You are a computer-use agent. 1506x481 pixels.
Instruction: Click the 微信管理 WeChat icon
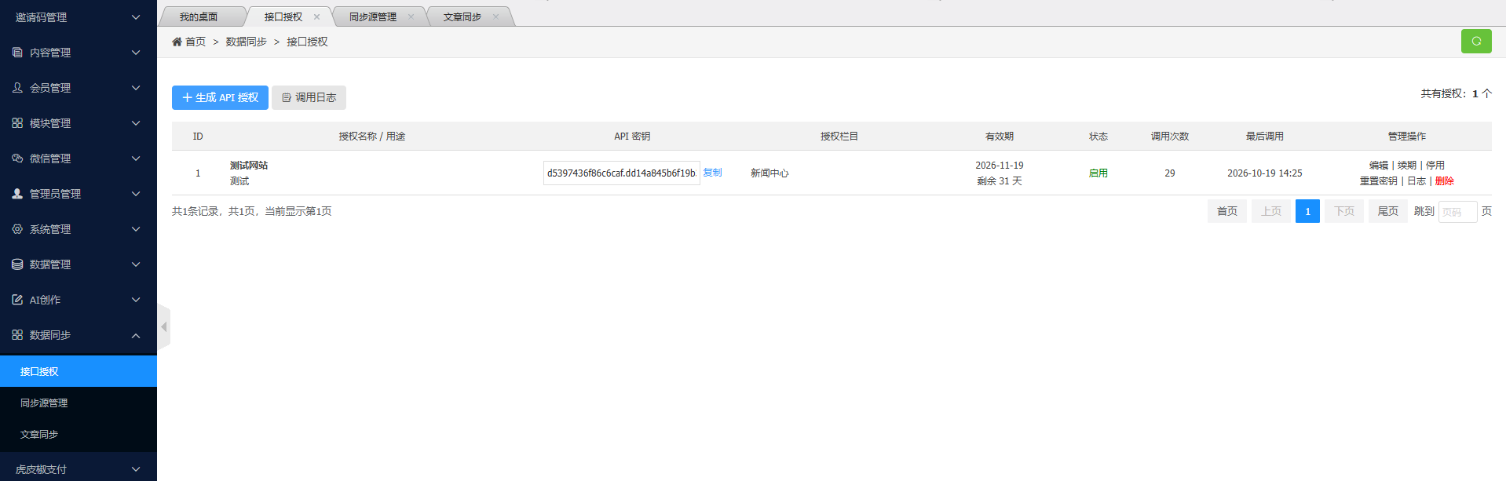(17, 159)
